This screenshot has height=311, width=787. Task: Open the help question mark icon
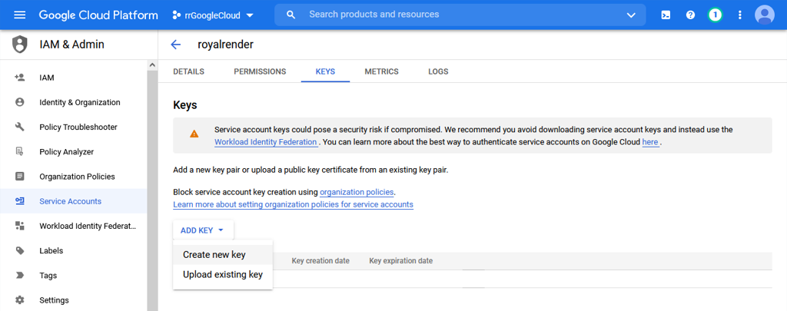click(x=691, y=15)
